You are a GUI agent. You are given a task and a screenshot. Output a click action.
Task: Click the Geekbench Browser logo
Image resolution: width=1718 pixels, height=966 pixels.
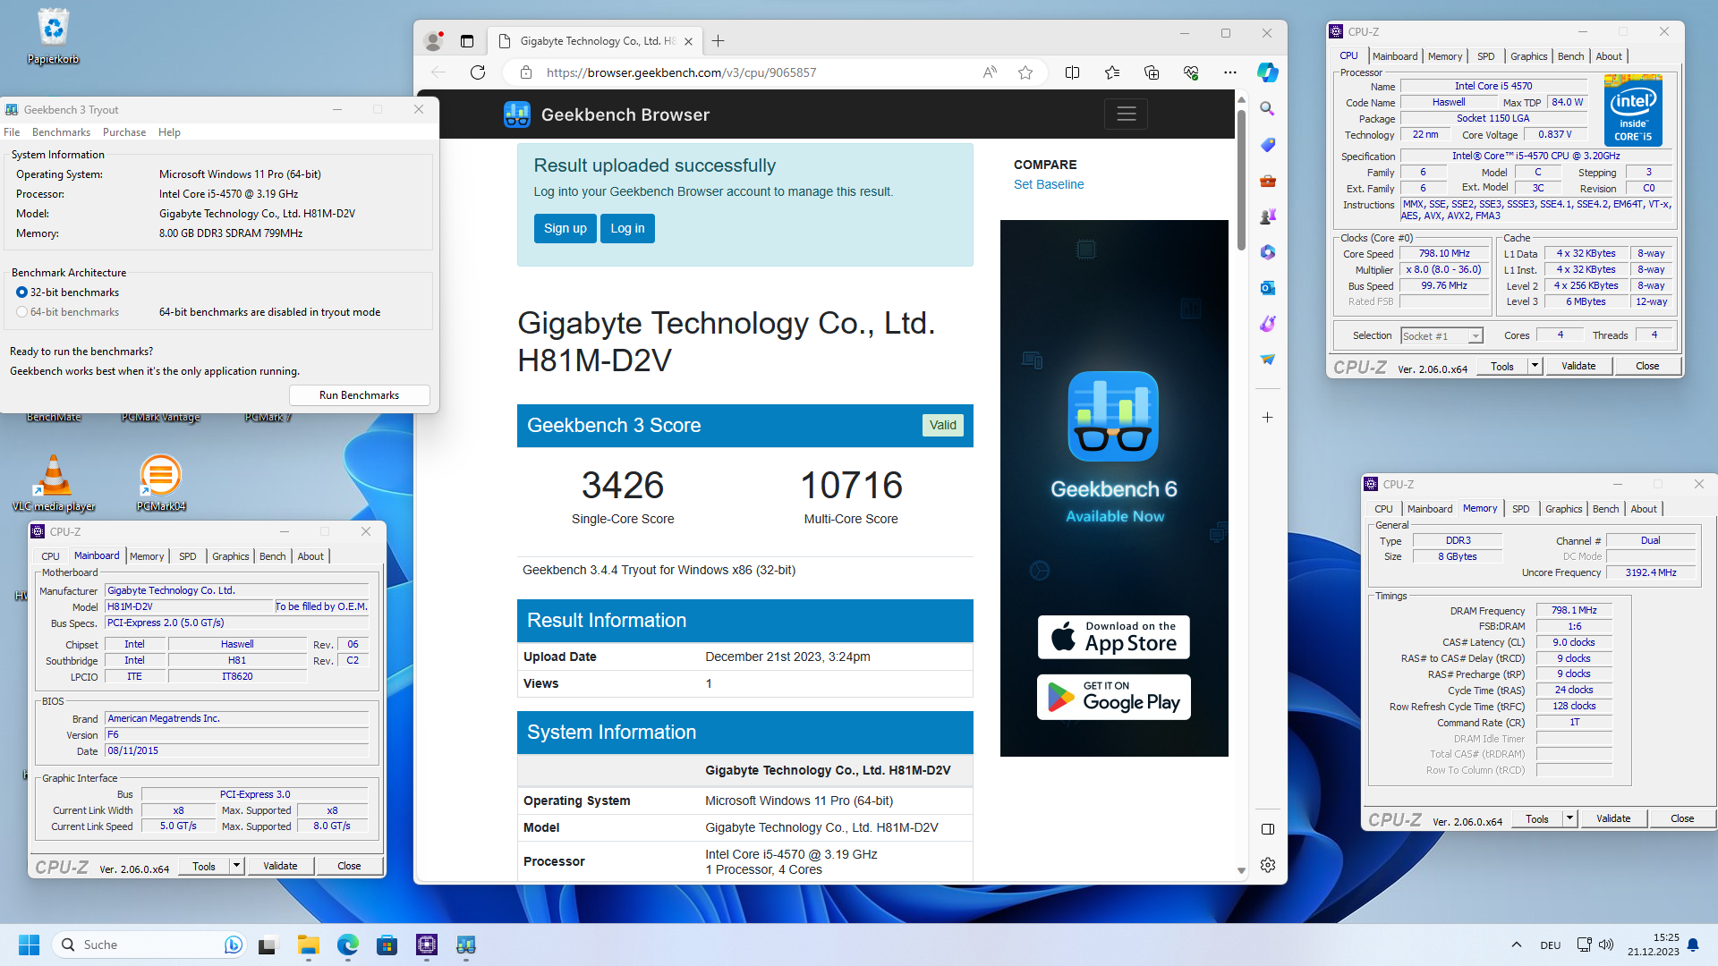pos(517,114)
